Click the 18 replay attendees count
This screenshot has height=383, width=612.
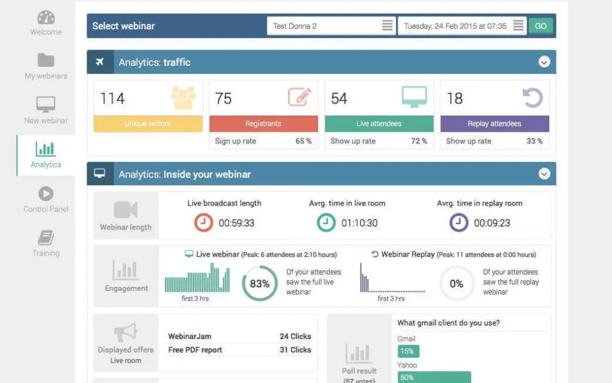coord(455,98)
